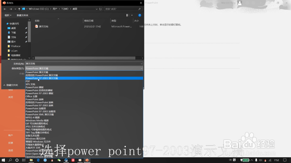Screen dimensions: 291x163
Task: Open 桌面 in quick access
Action: point(13,28)
